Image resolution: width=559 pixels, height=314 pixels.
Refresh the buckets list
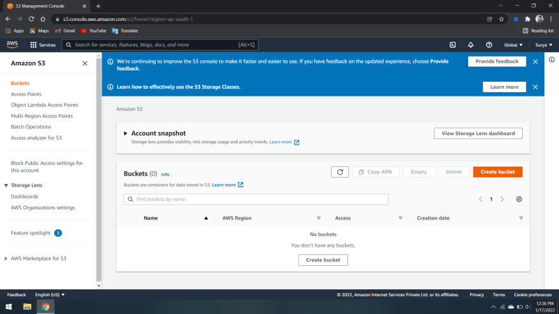pyautogui.click(x=340, y=172)
